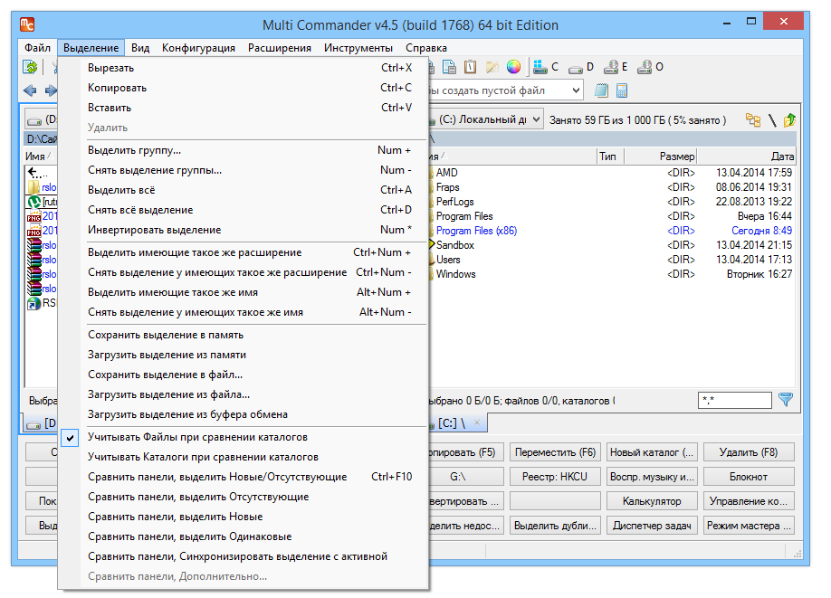Click the Новый каталог button
This screenshot has height=598, width=831.
[x=652, y=452]
